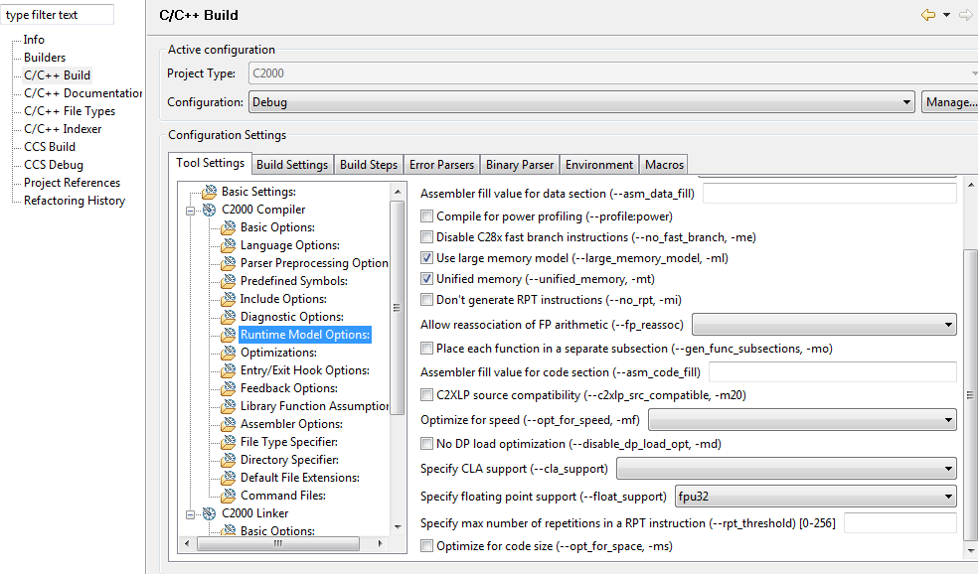Switch to the Environment tab
Screen dimensions: 978x574
coord(599,165)
